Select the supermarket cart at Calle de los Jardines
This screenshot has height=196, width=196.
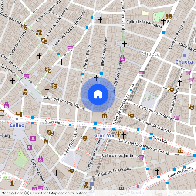141,157
